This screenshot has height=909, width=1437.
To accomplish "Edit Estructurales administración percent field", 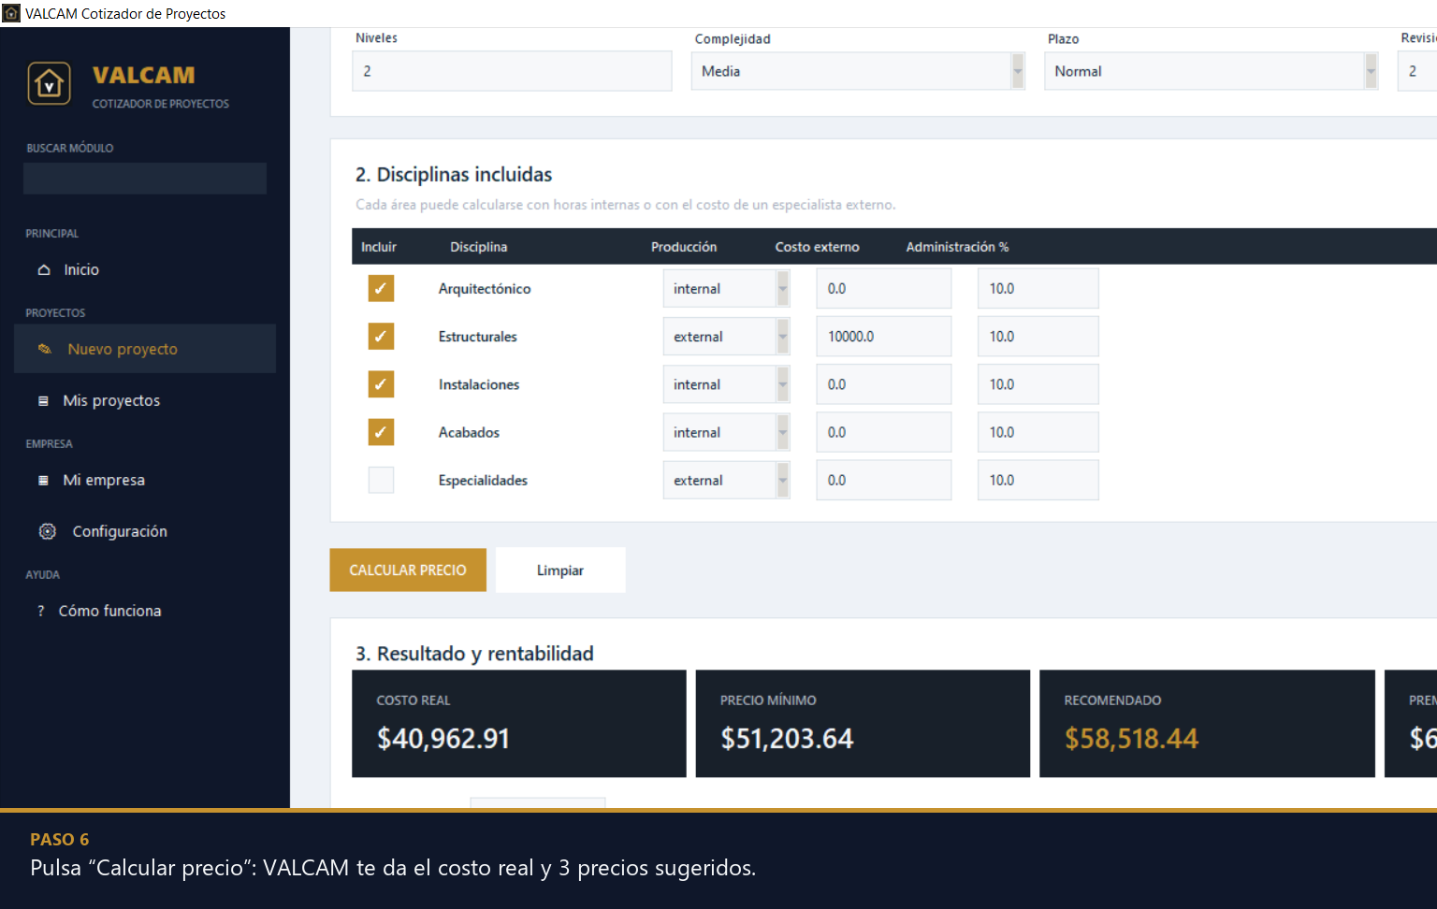I will point(1038,336).
